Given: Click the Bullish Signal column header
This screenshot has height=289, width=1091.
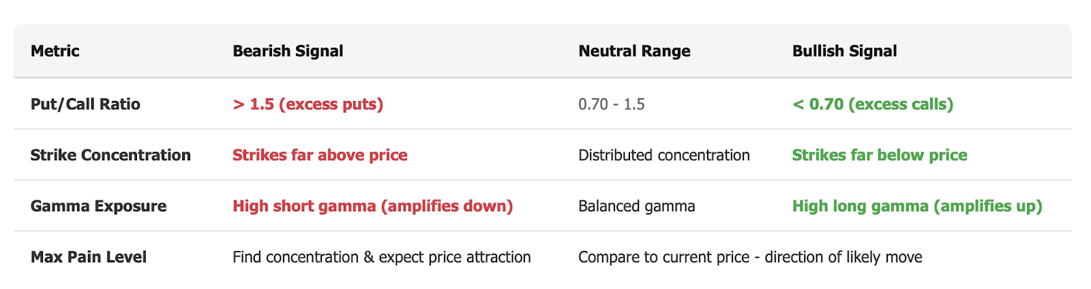Looking at the screenshot, I should click(844, 51).
